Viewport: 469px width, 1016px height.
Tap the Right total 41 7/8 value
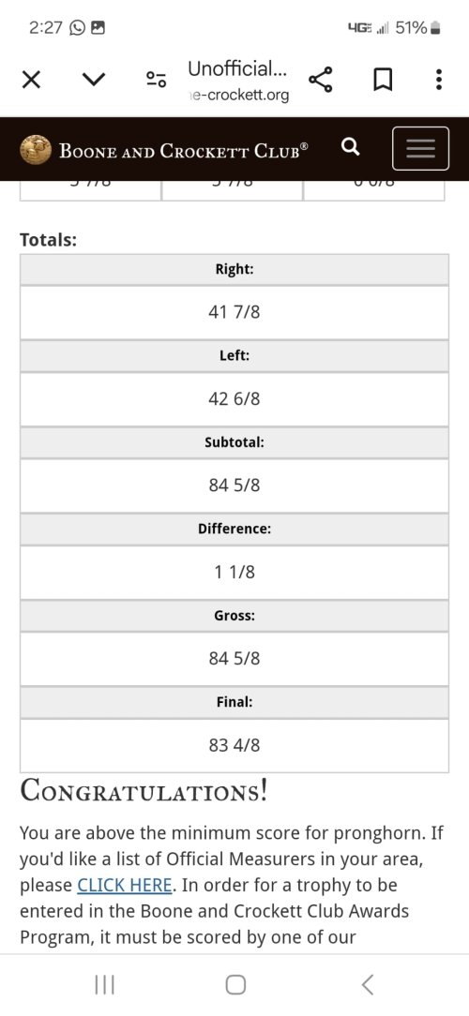[234, 312]
